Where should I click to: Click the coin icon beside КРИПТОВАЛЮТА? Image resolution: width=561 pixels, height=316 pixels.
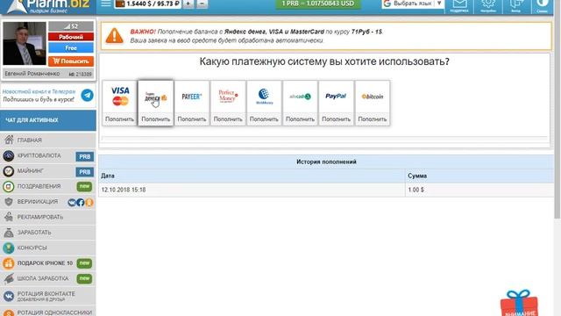coord(9,156)
